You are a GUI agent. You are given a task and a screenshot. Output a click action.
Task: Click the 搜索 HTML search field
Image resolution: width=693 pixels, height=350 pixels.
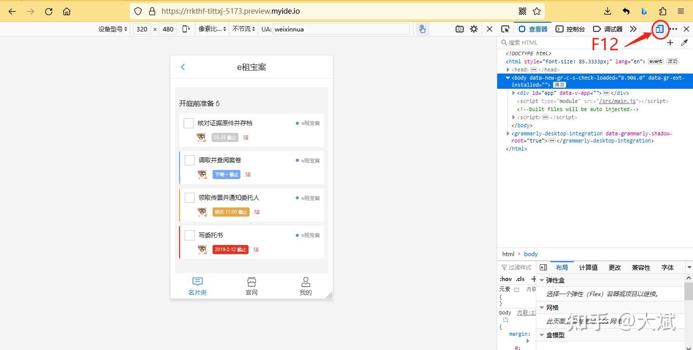[579, 43]
